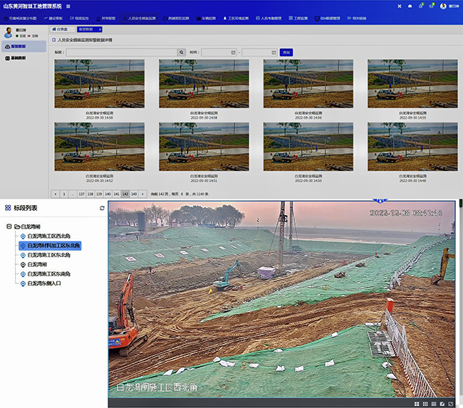This screenshot has width=463, height=408.
Task: Click the magnifier search button beside 标段 field
Action: (182, 52)
